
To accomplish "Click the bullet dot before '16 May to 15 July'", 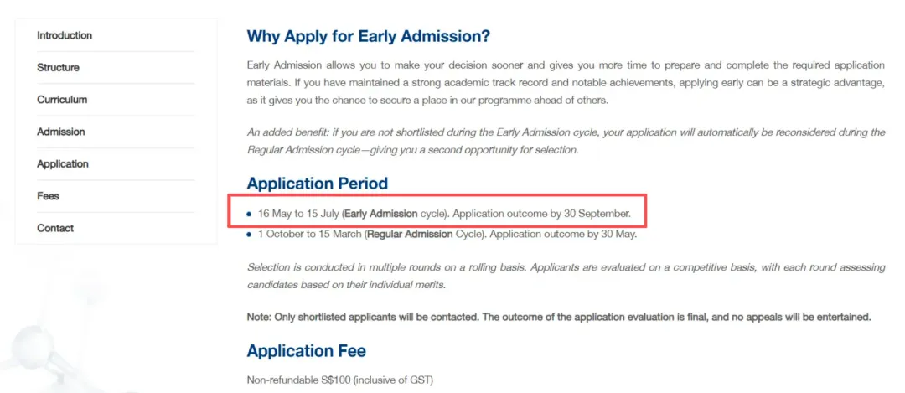I will click(x=249, y=215).
